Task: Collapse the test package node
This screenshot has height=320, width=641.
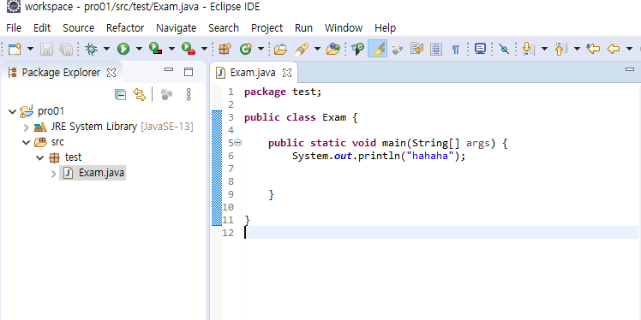Action: 40,157
